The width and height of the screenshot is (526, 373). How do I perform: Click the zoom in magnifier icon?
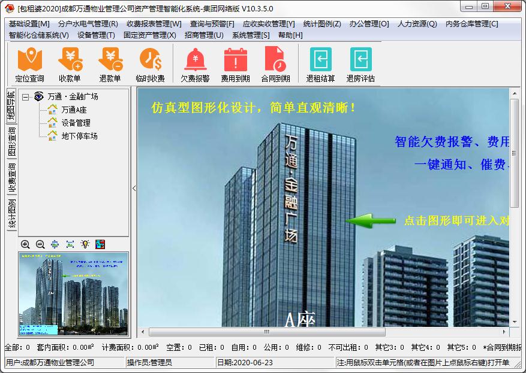tap(25, 244)
